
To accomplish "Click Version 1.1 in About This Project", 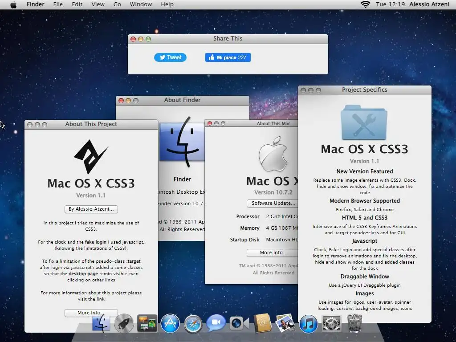I will (x=91, y=195).
